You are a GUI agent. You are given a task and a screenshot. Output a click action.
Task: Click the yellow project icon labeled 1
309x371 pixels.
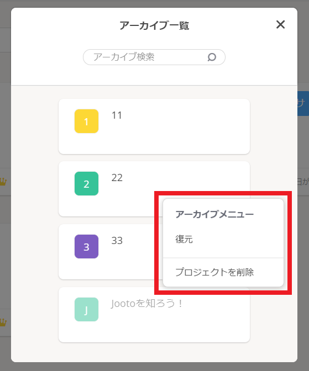click(86, 121)
